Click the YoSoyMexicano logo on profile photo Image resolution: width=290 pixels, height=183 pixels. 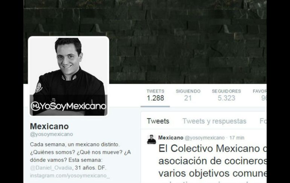point(69,106)
